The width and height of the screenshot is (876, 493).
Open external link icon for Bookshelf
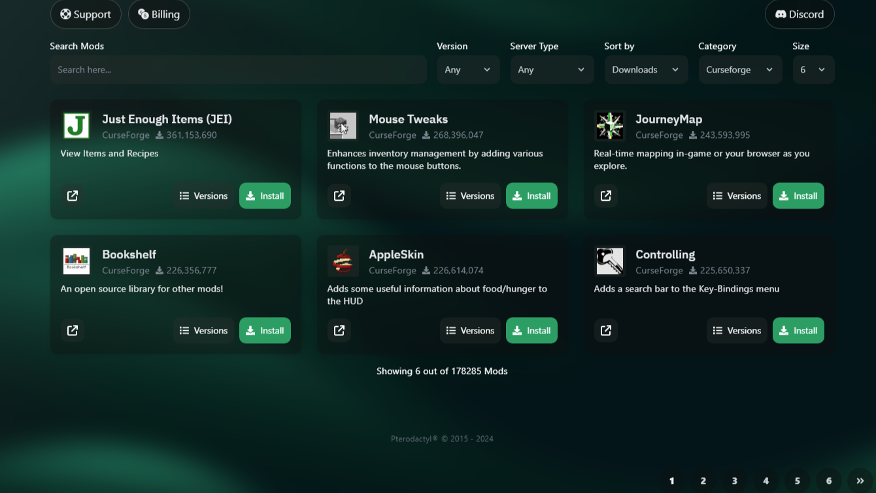tap(73, 331)
